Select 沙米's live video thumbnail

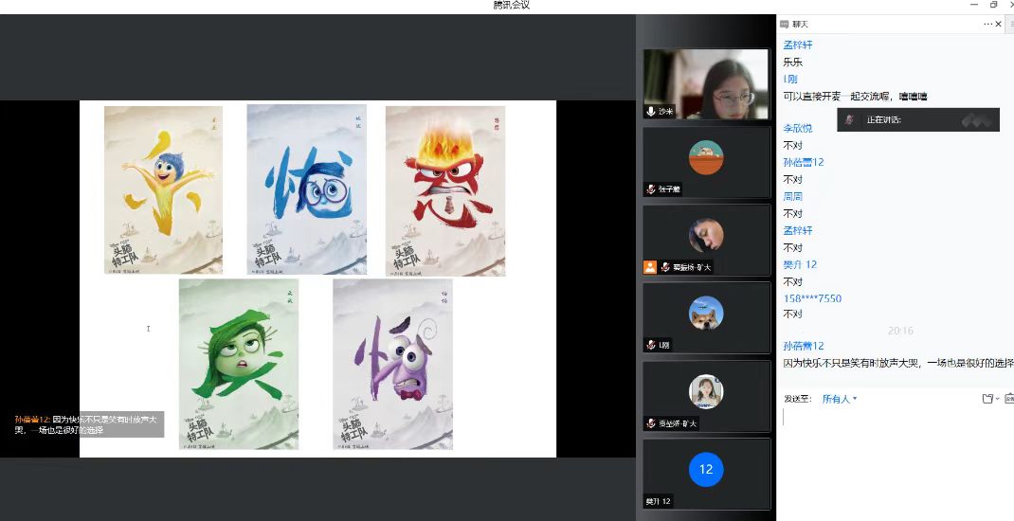click(x=706, y=83)
